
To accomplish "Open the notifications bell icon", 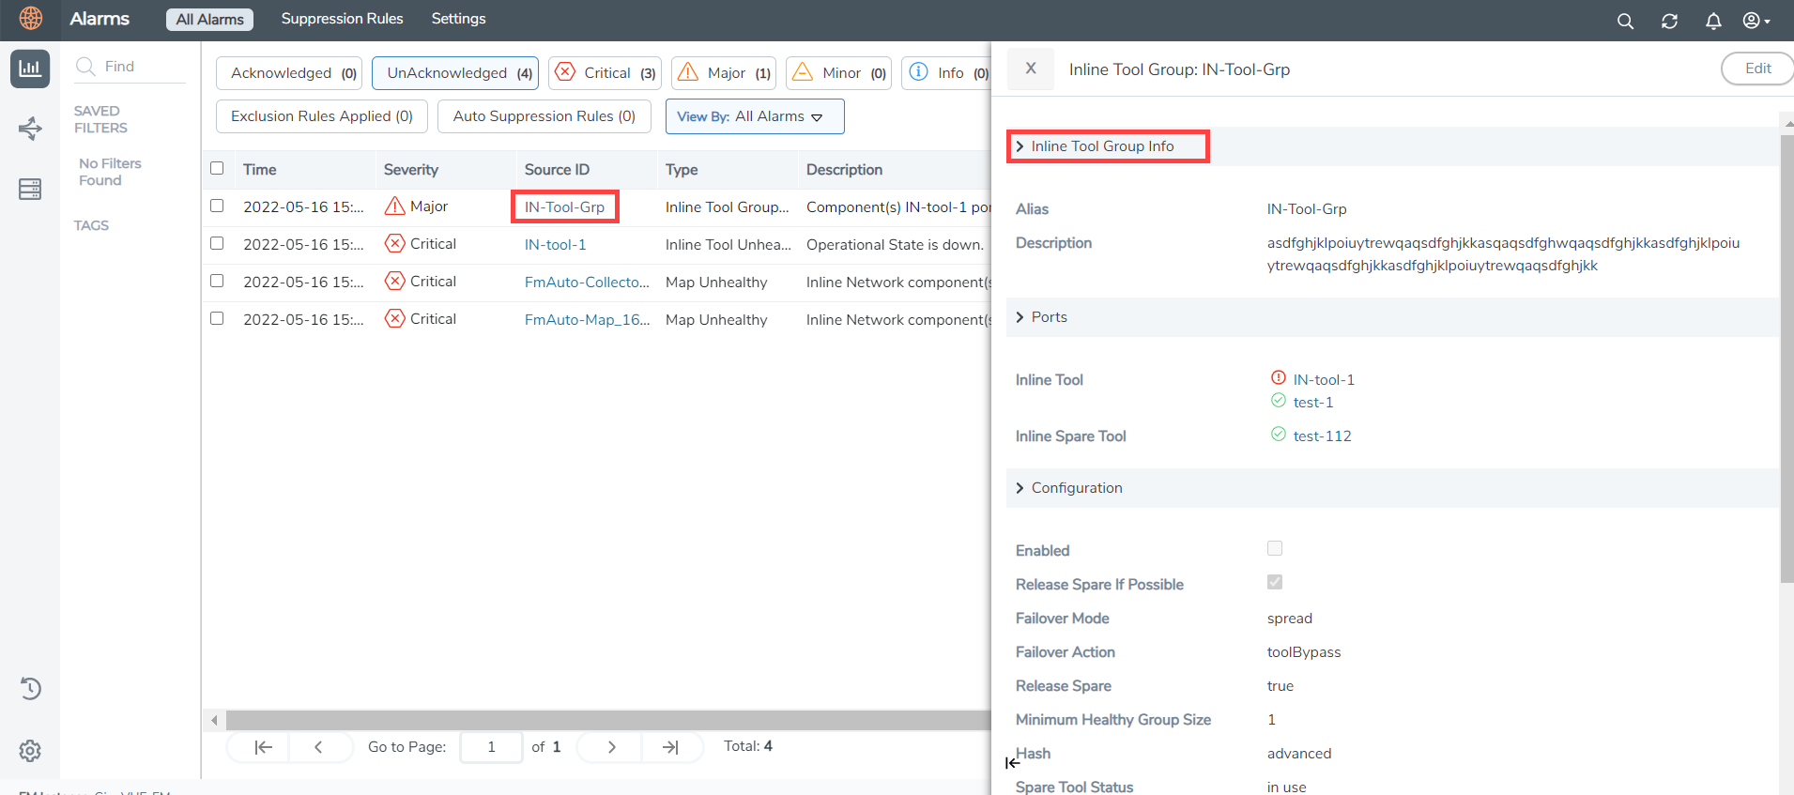I will click(1713, 21).
